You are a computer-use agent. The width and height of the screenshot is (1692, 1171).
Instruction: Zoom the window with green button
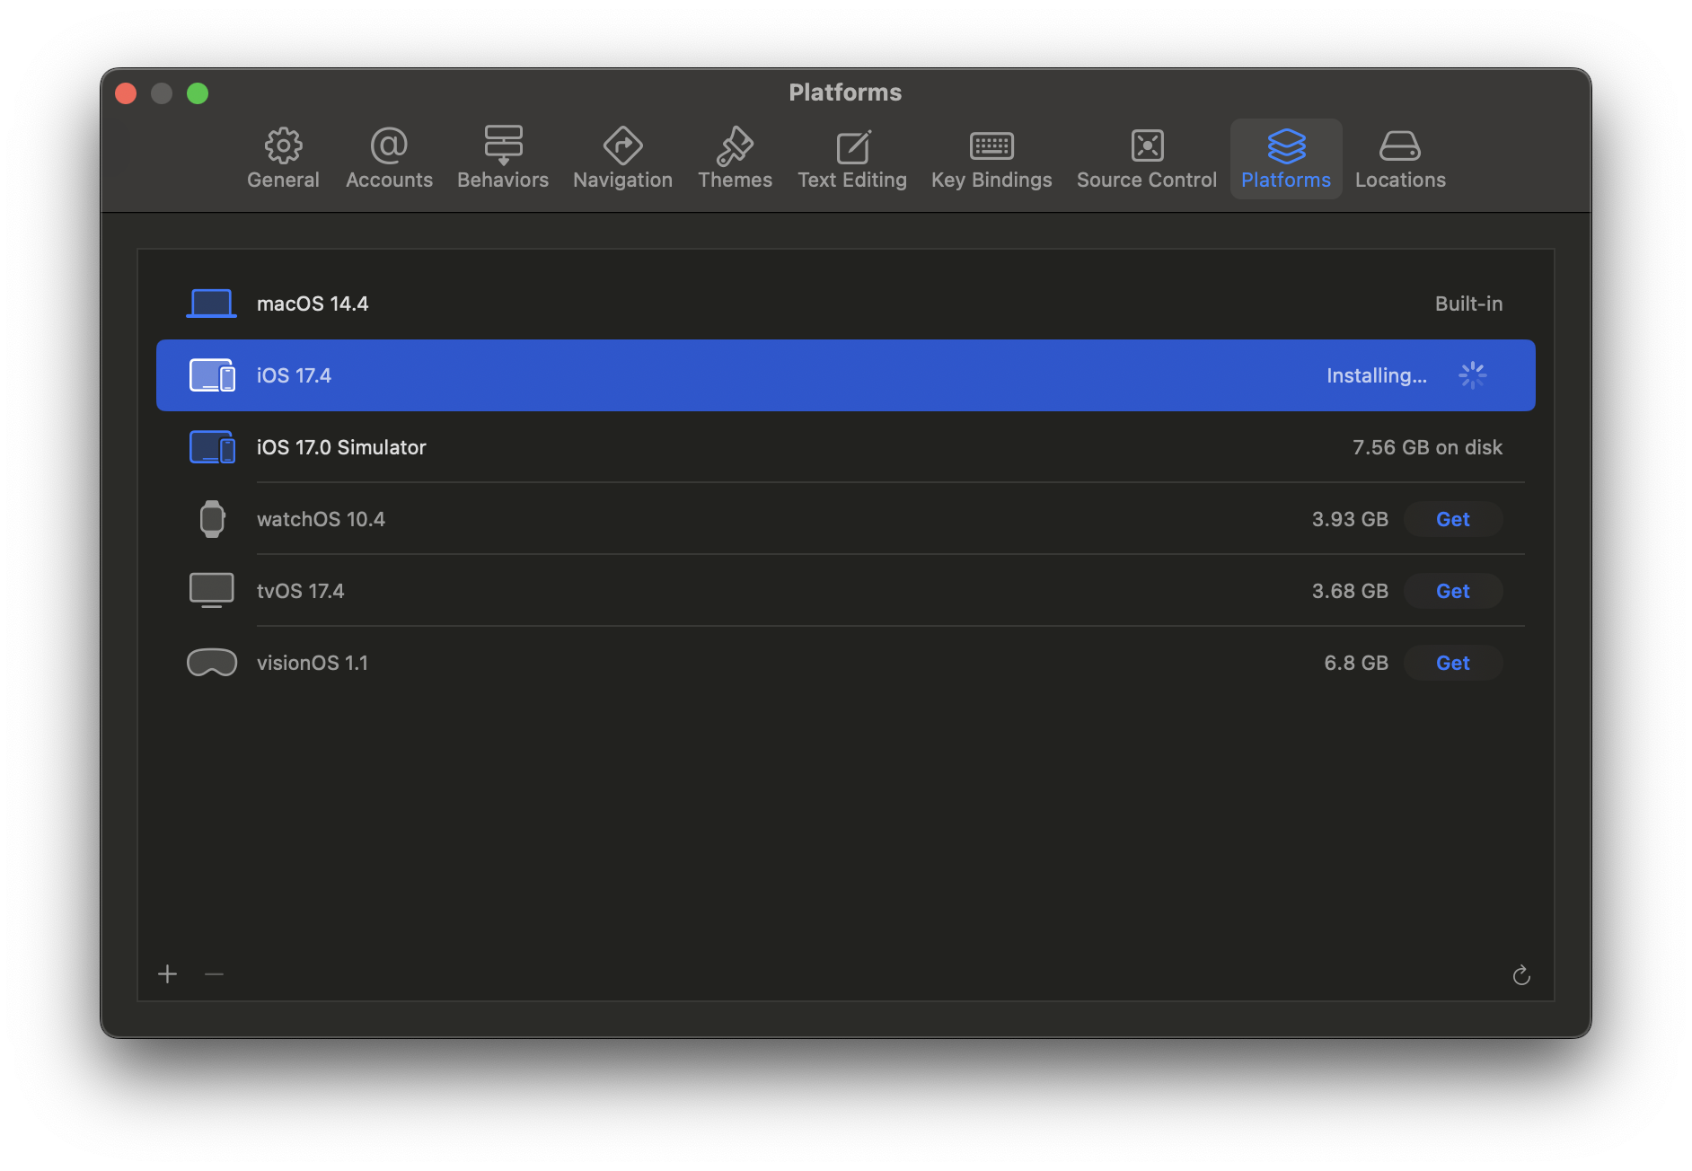[x=198, y=93]
